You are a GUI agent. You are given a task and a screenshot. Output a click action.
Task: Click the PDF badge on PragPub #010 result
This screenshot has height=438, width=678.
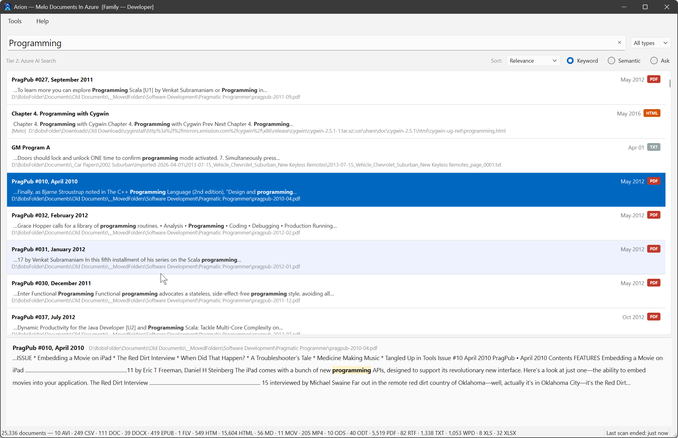(654, 181)
